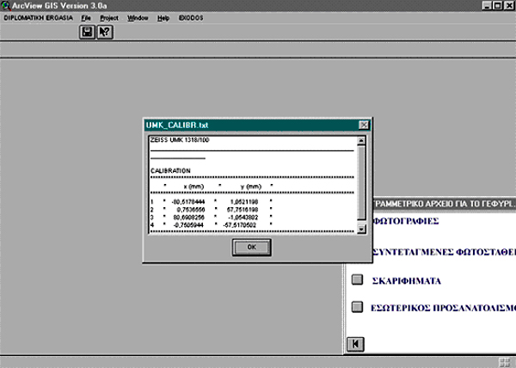Click the y (mm) column header
This screenshot has height=368, width=516.
[251, 187]
